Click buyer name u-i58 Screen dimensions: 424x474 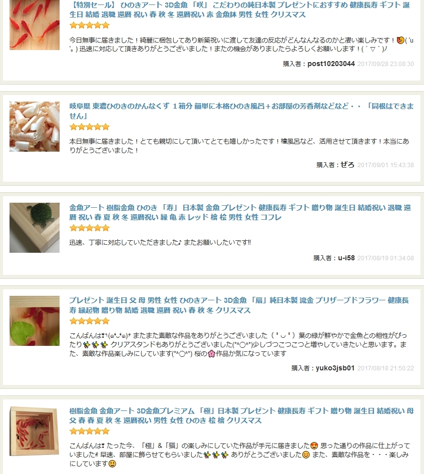346,258
